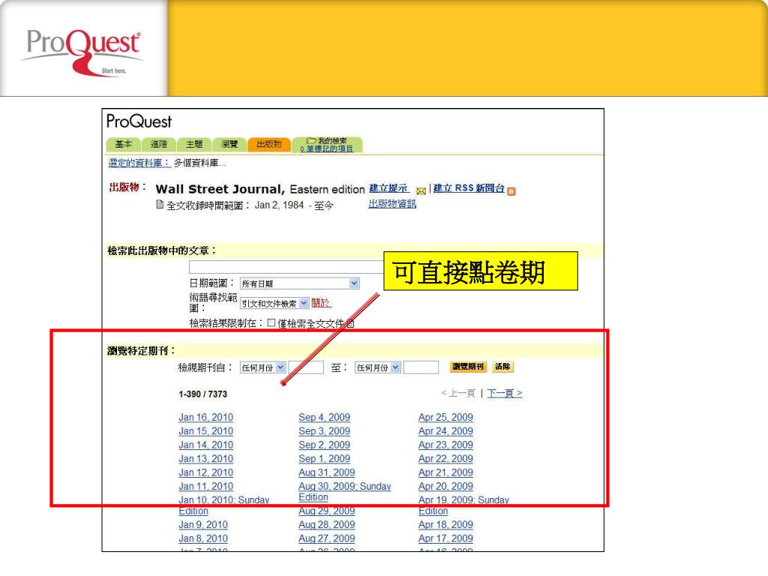Viewport: 768px width, 576px height.
Task: Open the Jan 9, 2010 issue
Action: tap(203, 524)
